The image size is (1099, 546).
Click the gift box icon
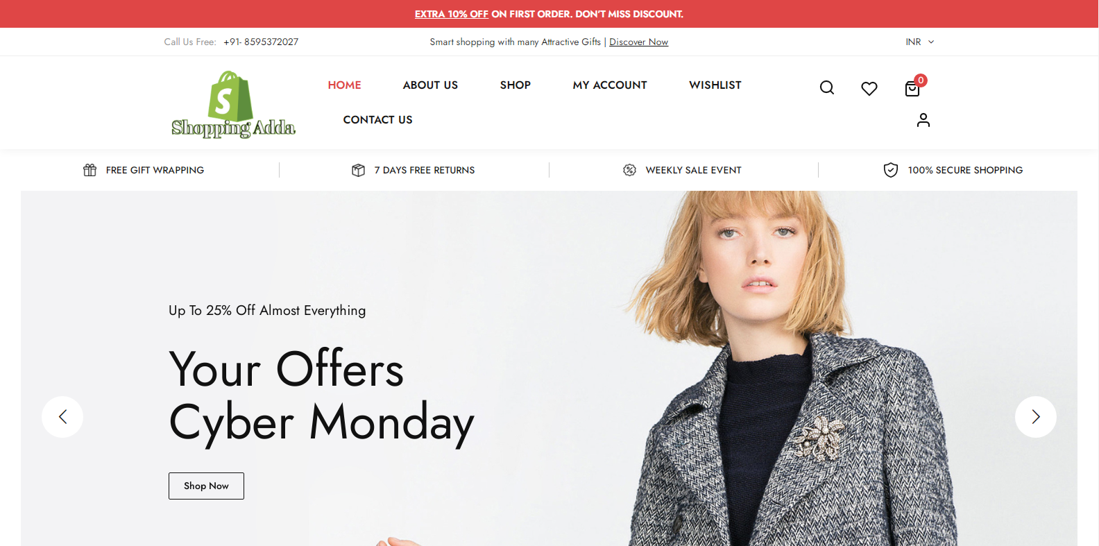pyautogui.click(x=90, y=170)
